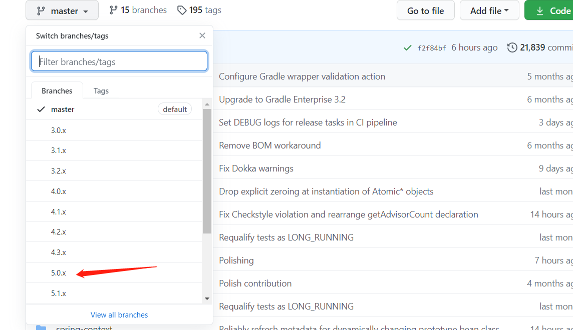Switch to the Tags tab
The image size is (573, 330).
point(101,90)
